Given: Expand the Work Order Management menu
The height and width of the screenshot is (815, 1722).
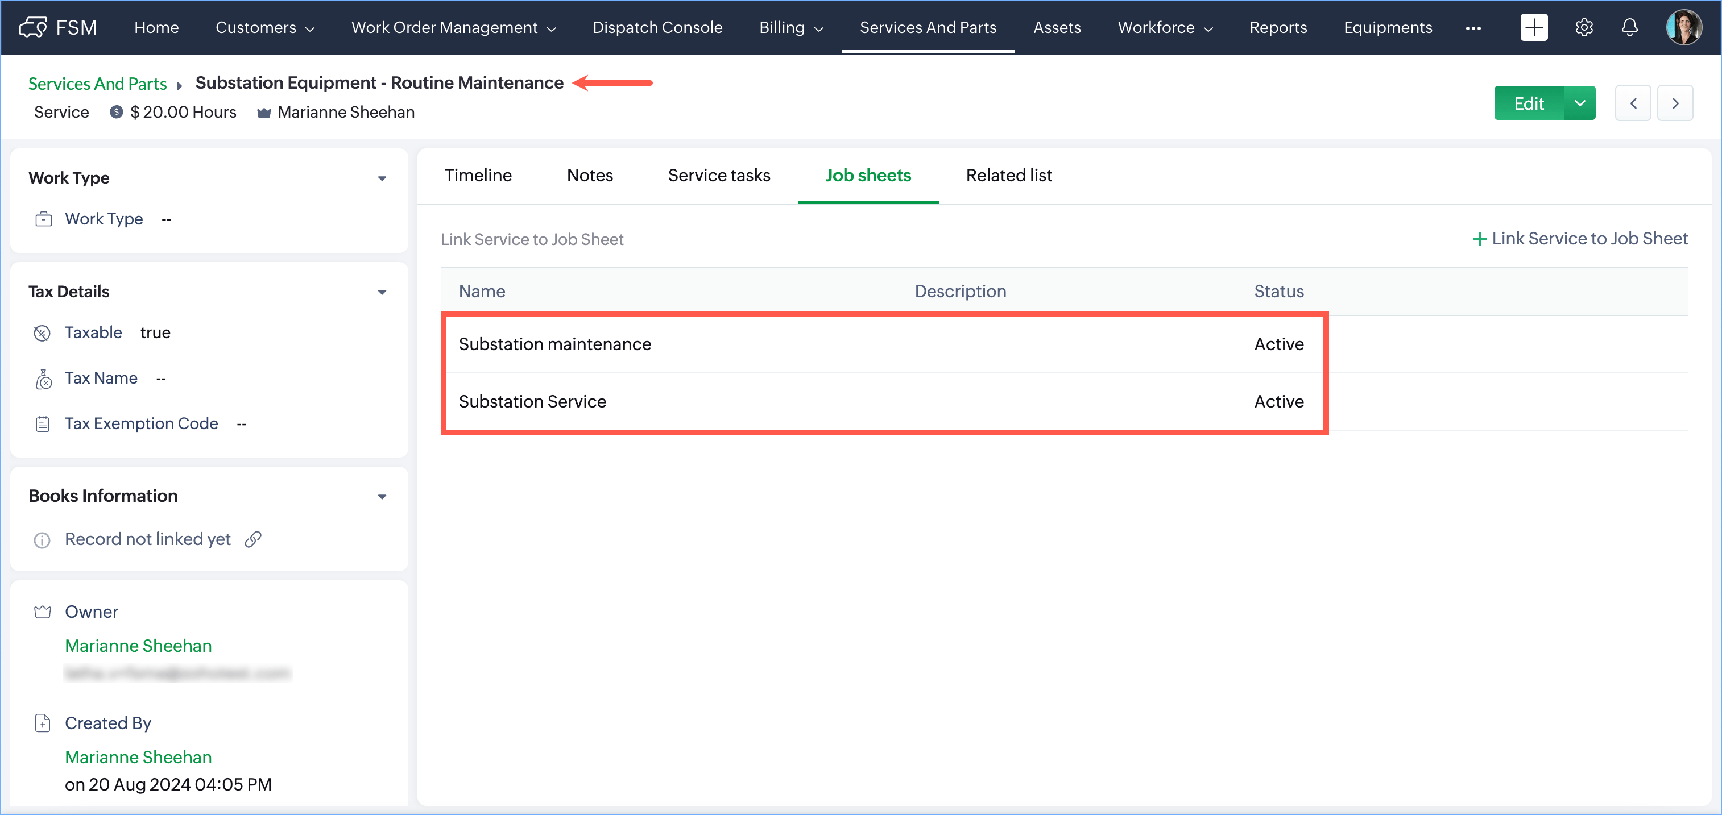Looking at the screenshot, I should tap(453, 27).
